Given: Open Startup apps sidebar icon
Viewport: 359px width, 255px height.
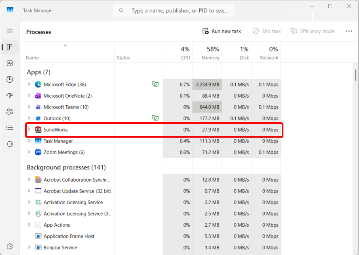Looking at the screenshot, I should (x=10, y=95).
